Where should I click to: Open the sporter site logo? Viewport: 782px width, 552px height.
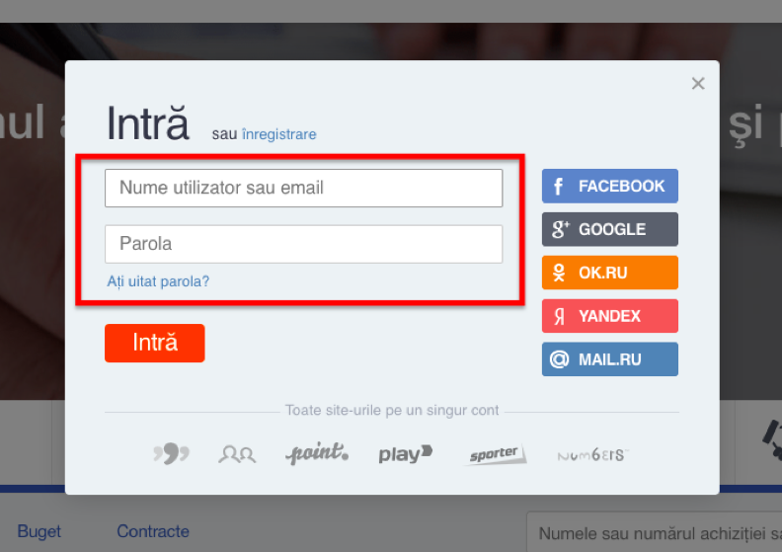(x=495, y=454)
